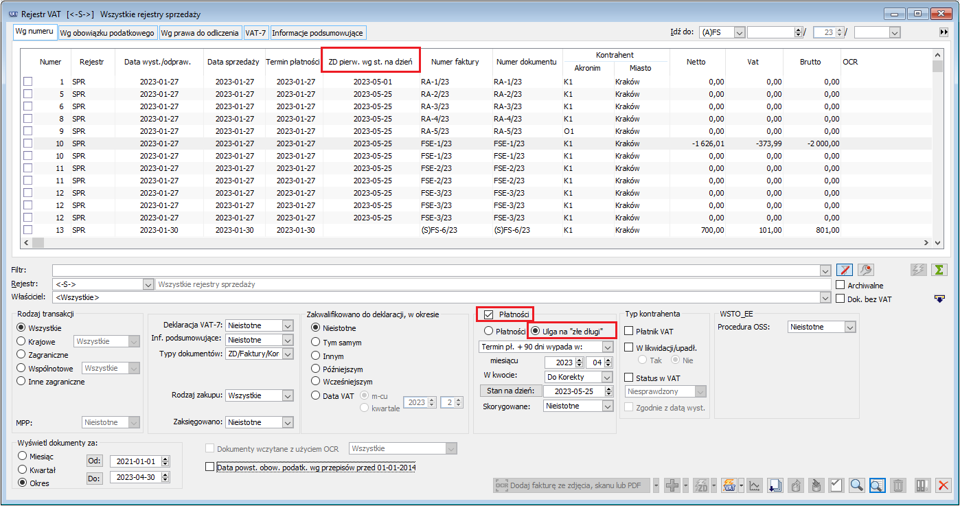Open the W kwocie Do Korekty dropdown

(x=607, y=377)
